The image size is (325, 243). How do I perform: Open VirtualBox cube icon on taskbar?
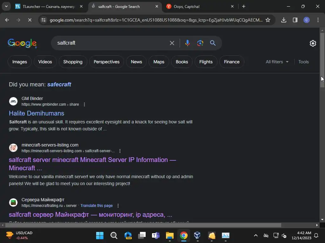[x=197, y=235]
